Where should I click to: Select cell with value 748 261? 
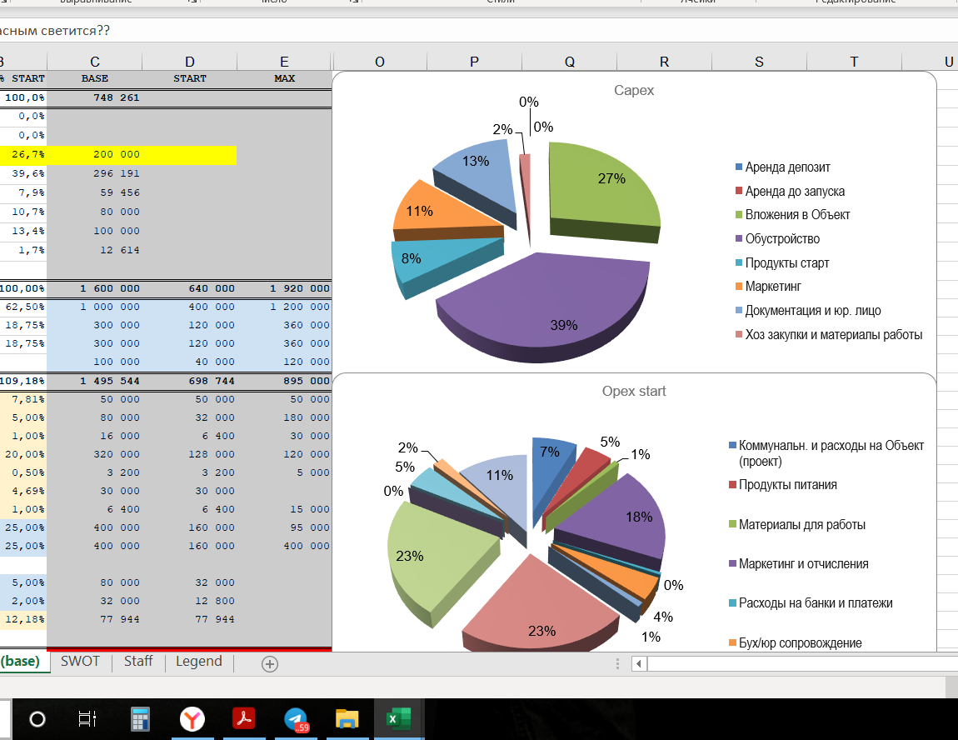tap(95, 97)
